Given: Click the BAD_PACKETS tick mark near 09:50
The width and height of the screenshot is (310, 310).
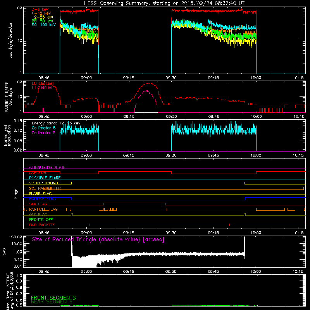Looking at the screenshot, I should (229, 225).
